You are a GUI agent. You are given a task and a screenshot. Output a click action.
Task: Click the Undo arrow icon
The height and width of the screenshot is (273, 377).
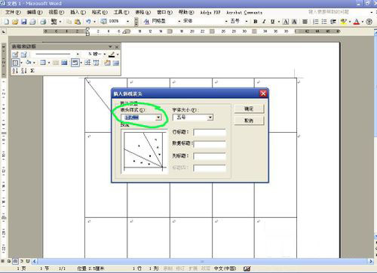(88, 22)
